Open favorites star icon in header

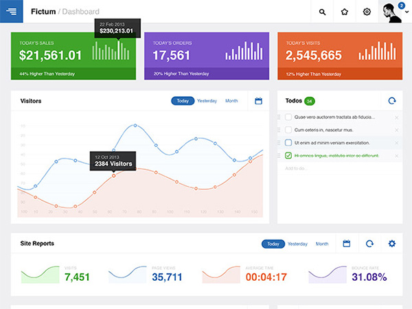(345, 12)
